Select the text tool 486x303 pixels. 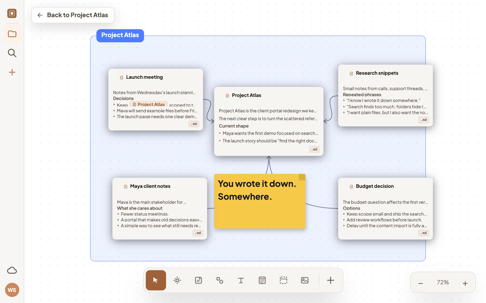[x=241, y=280]
